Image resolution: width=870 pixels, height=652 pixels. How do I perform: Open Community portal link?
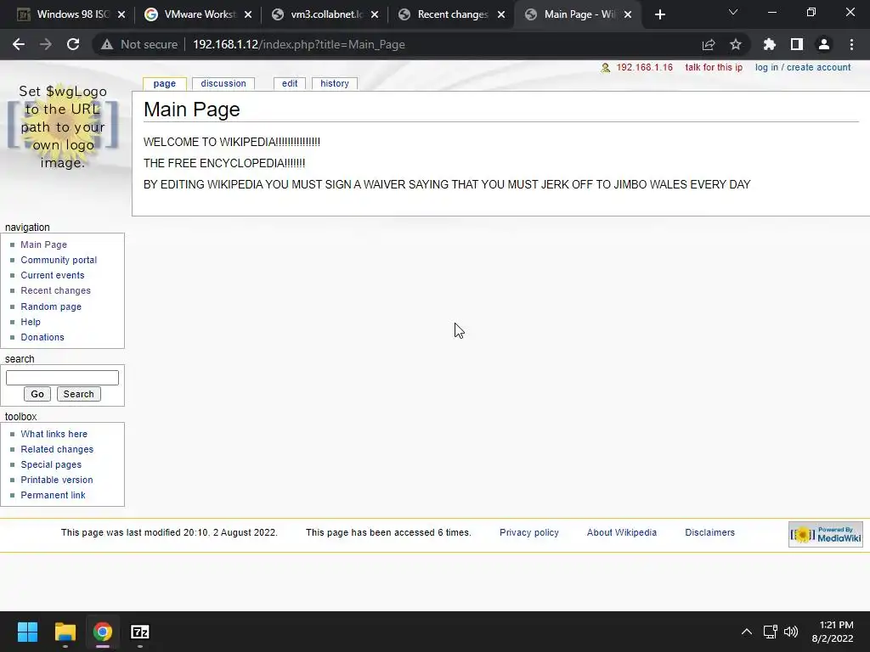(59, 260)
